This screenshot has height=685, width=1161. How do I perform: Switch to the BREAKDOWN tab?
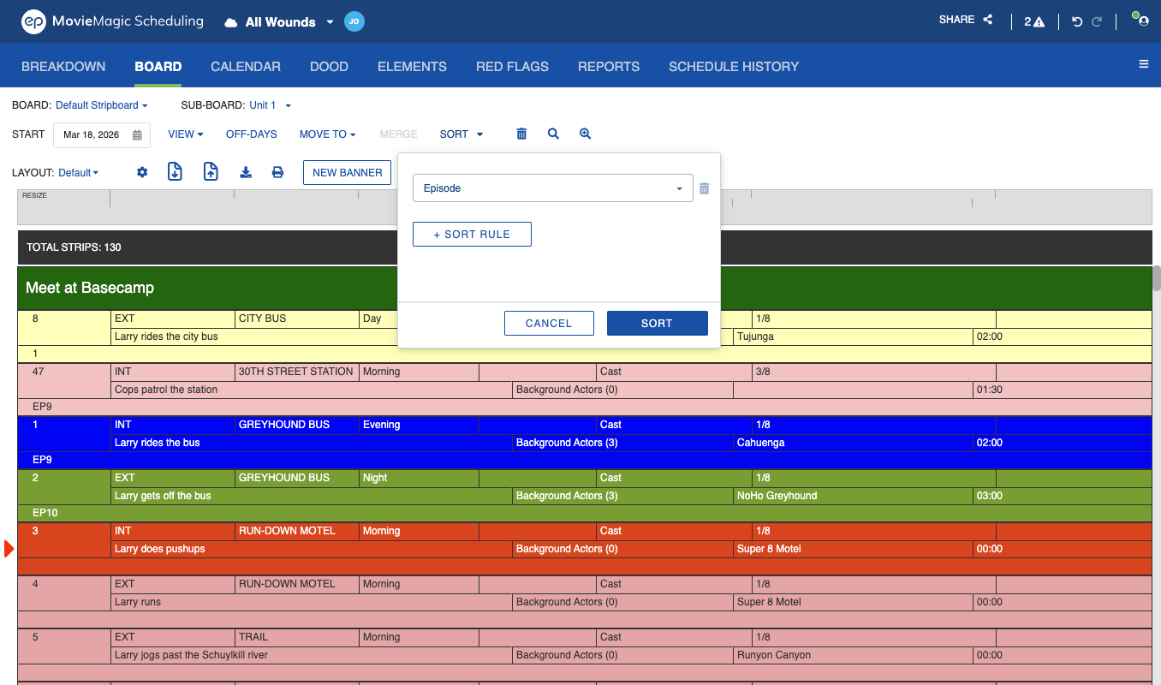[x=63, y=66]
